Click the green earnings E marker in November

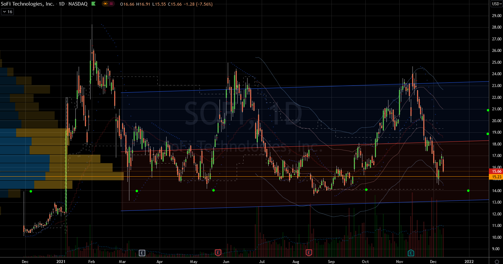pyautogui.click(x=411, y=253)
